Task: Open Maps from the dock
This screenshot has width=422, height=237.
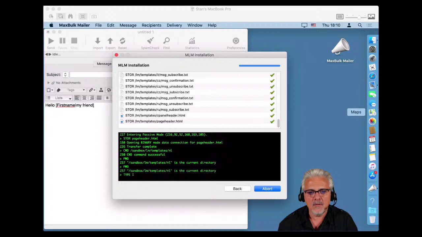Action: coord(372,112)
